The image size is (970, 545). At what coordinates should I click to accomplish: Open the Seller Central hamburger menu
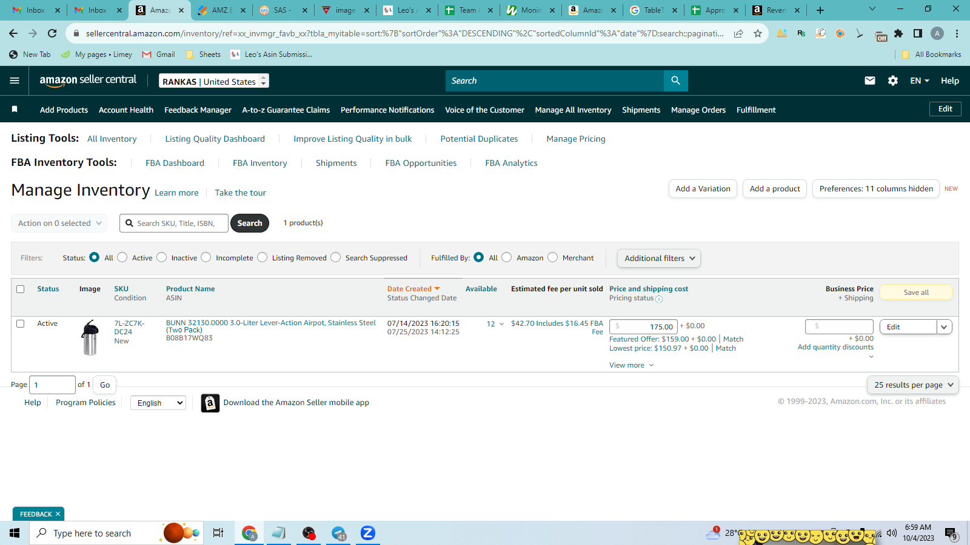point(15,81)
